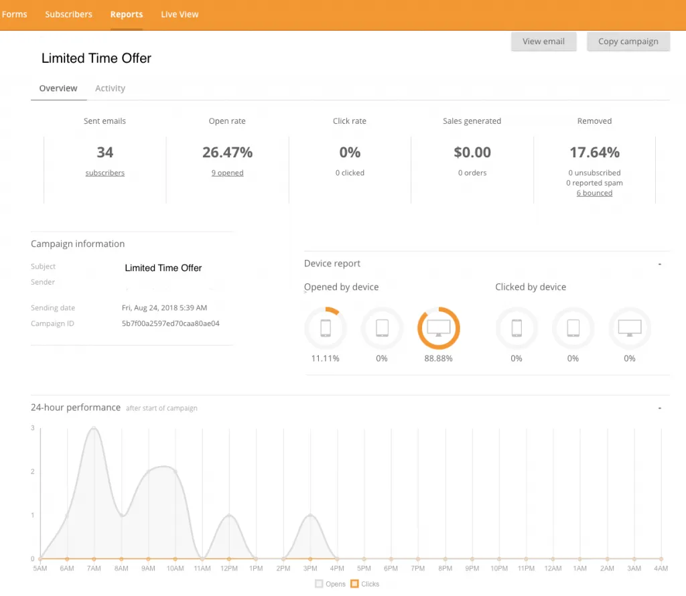Click the 0 reported spam text
The width and height of the screenshot is (686, 596).
pyautogui.click(x=595, y=183)
